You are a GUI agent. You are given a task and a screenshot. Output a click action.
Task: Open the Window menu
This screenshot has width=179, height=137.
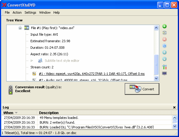(45, 12)
